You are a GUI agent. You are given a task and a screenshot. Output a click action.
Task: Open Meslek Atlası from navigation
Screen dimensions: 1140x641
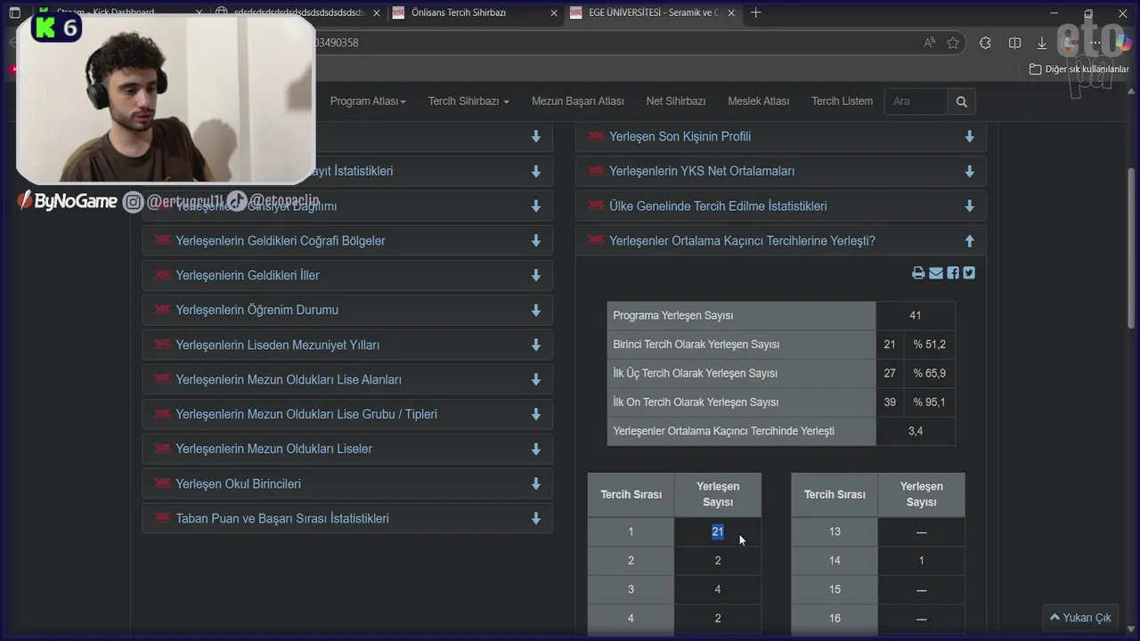[759, 101]
